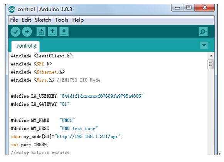Image resolution: width=224 pixels, height=162 pixels.
Task: Click the SPI.h include line
Action: [32, 64]
